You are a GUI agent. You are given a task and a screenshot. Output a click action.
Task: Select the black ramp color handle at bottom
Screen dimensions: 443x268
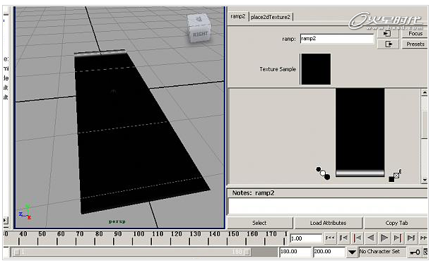[x=327, y=177]
